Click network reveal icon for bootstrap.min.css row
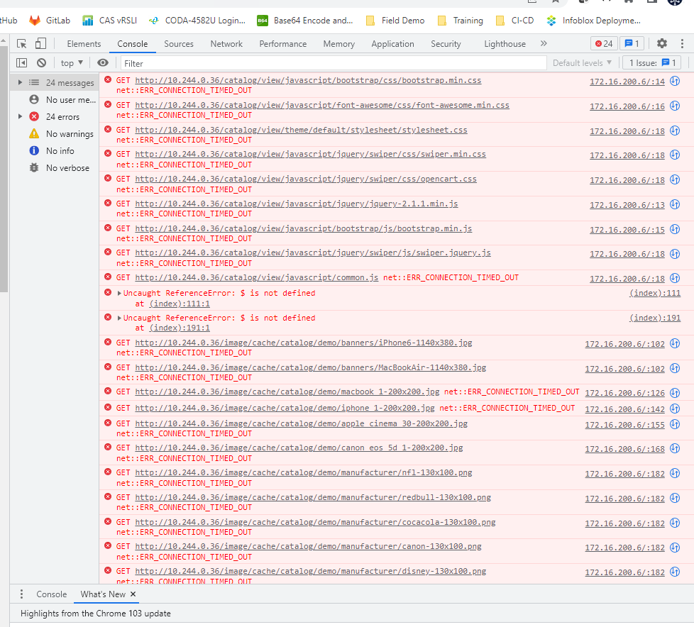This screenshot has height=627, width=694. point(675,81)
